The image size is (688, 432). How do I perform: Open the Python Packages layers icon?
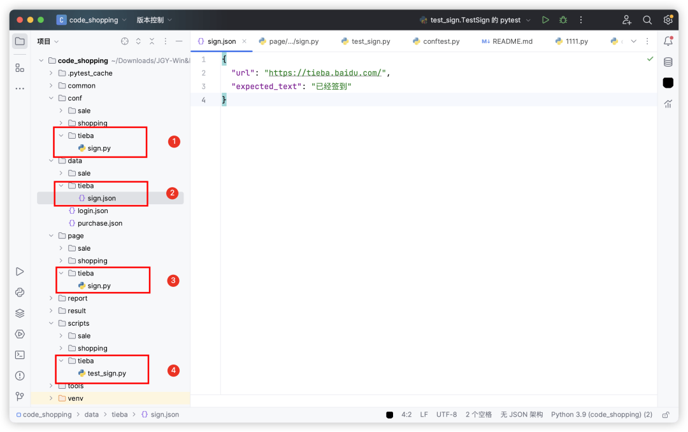coord(20,313)
